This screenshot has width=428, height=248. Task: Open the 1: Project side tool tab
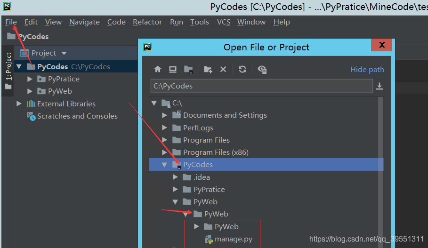[8, 71]
